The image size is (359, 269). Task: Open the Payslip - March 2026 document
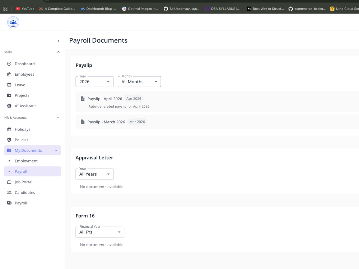click(106, 122)
